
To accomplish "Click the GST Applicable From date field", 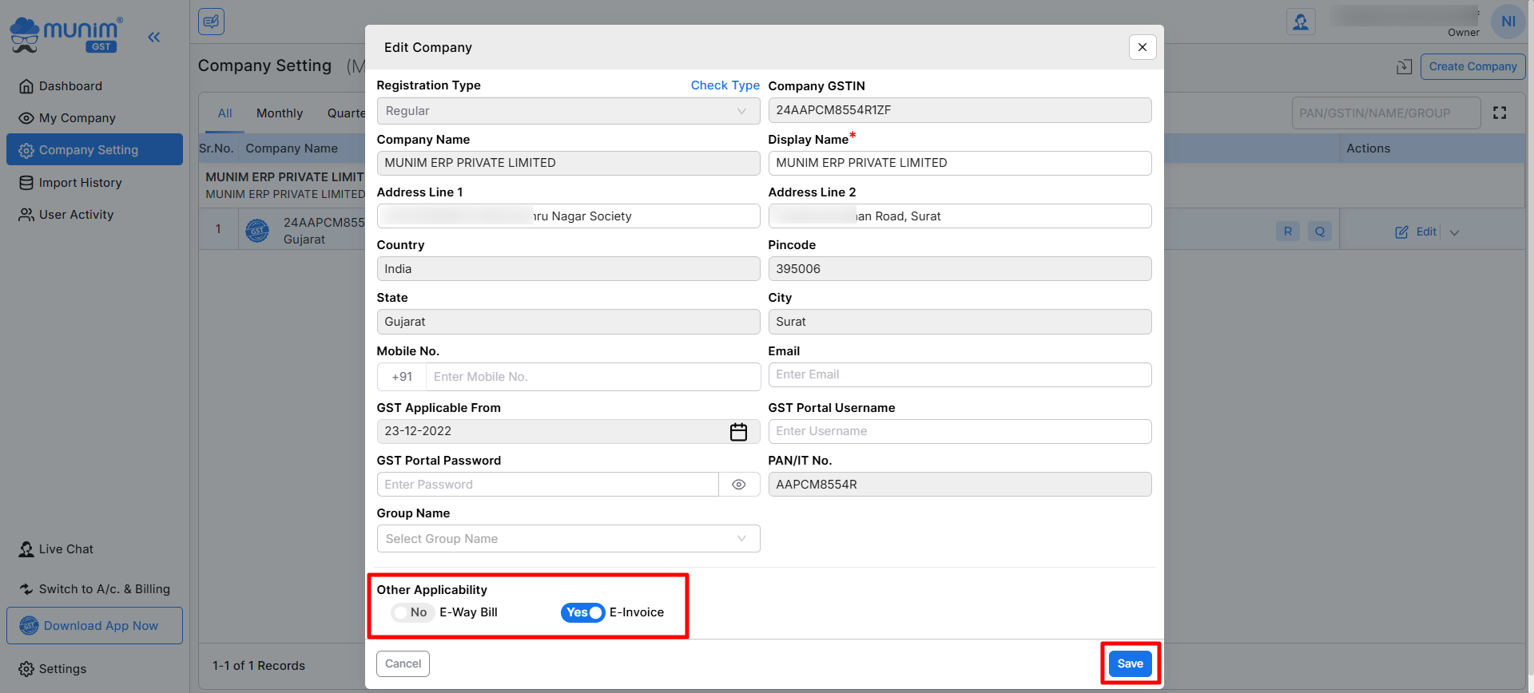I will pos(568,432).
